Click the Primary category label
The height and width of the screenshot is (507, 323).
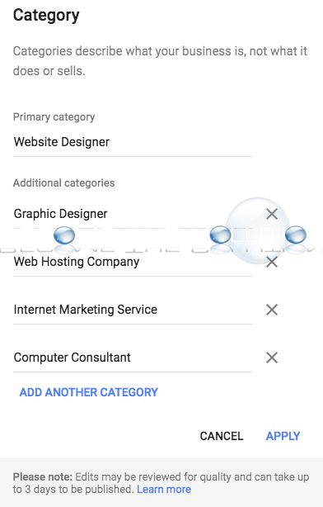point(54,116)
